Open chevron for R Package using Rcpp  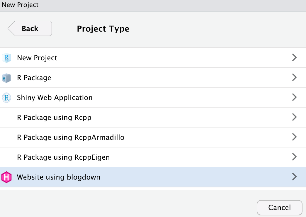pyautogui.click(x=294, y=117)
